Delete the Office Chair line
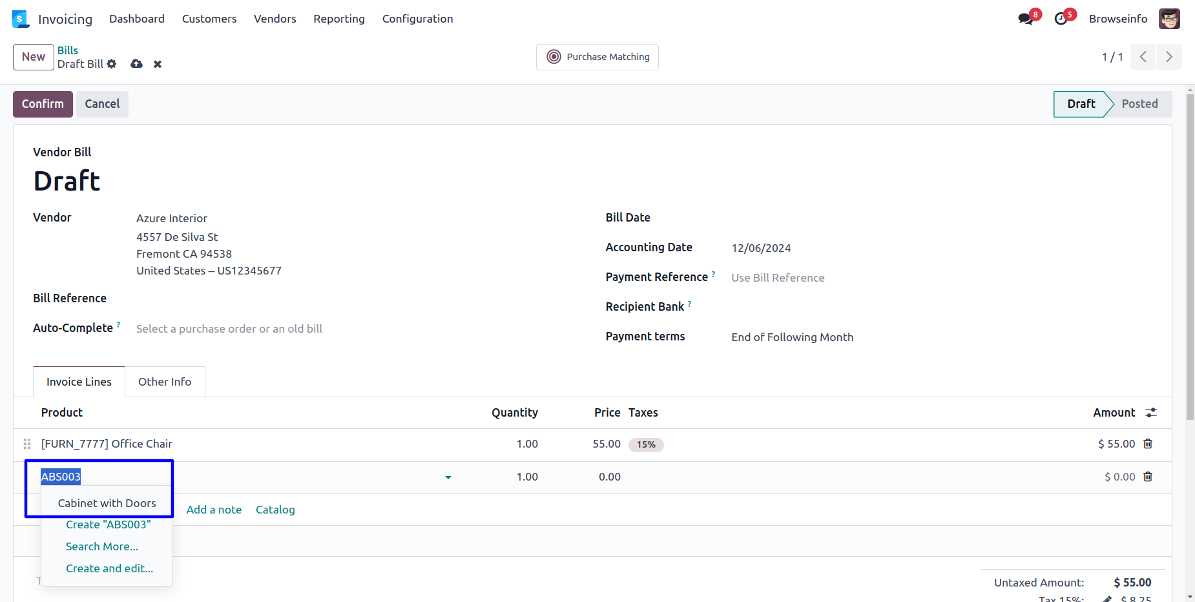 click(x=1148, y=444)
